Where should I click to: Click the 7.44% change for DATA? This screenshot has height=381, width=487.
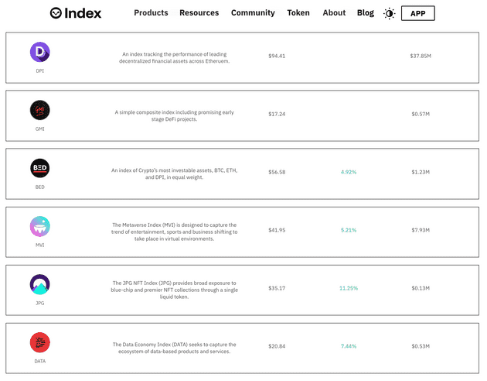(x=349, y=346)
